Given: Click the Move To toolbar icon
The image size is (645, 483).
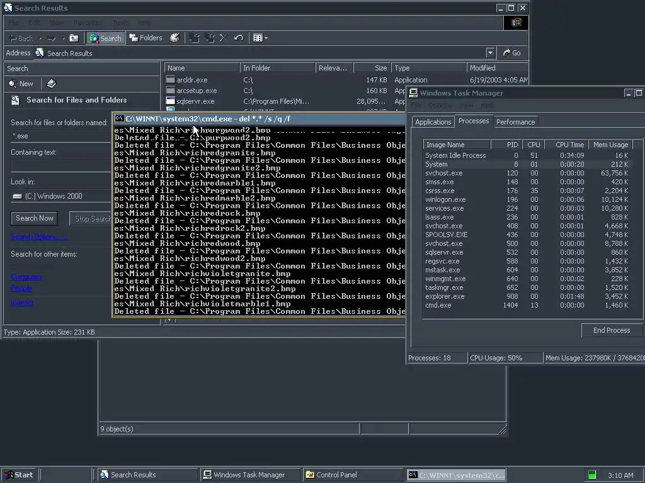Looking at the screenshot, I should point(194,38).
